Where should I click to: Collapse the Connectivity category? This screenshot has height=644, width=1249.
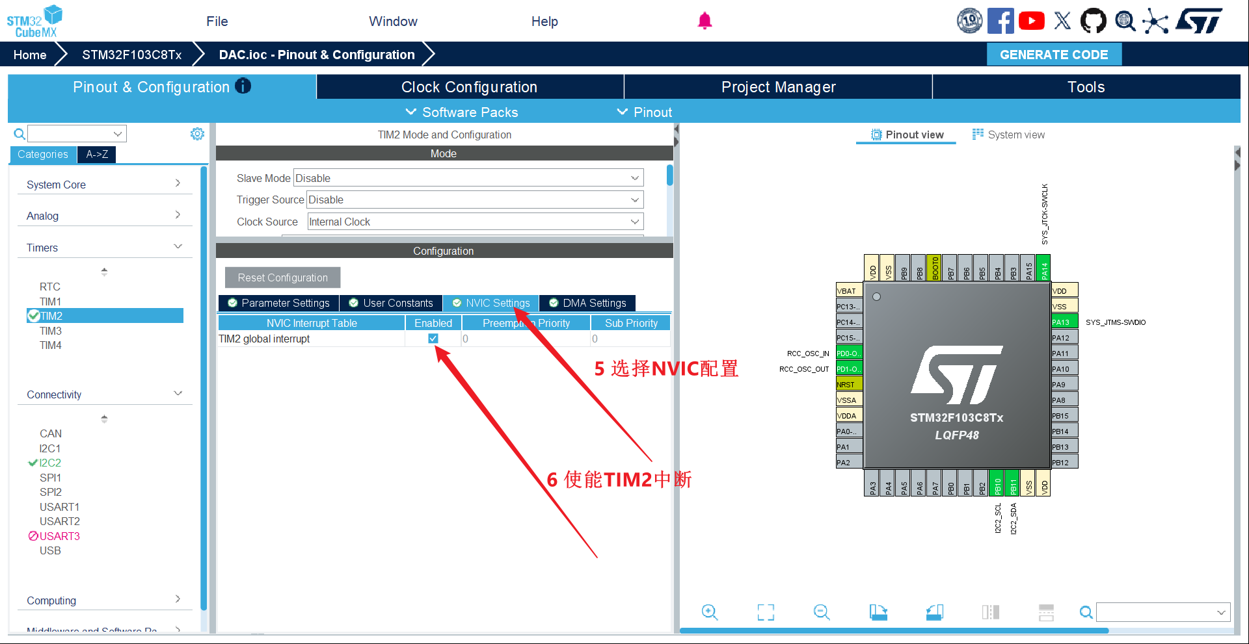click(x=104, y=394)
